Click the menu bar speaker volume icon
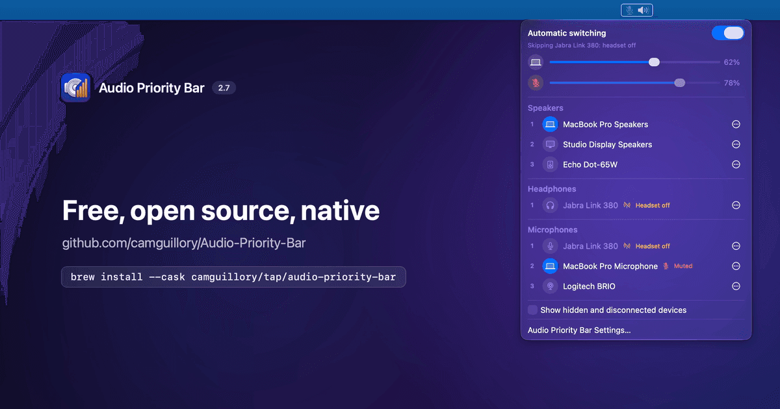Viewport: 780px width, 409px height. pyautogui.click(x=643, y=10)
